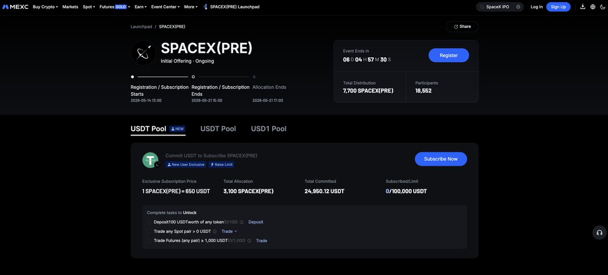Tick the Deposit 100 USDT task circle
This screenshot has width=608, height=275.
coord(150,222)
